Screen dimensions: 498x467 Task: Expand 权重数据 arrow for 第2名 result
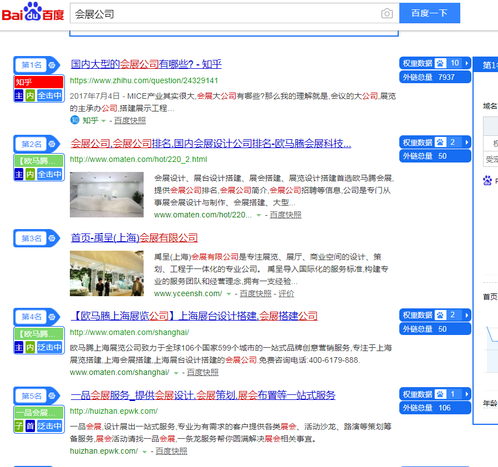click(x=466, y=142)
